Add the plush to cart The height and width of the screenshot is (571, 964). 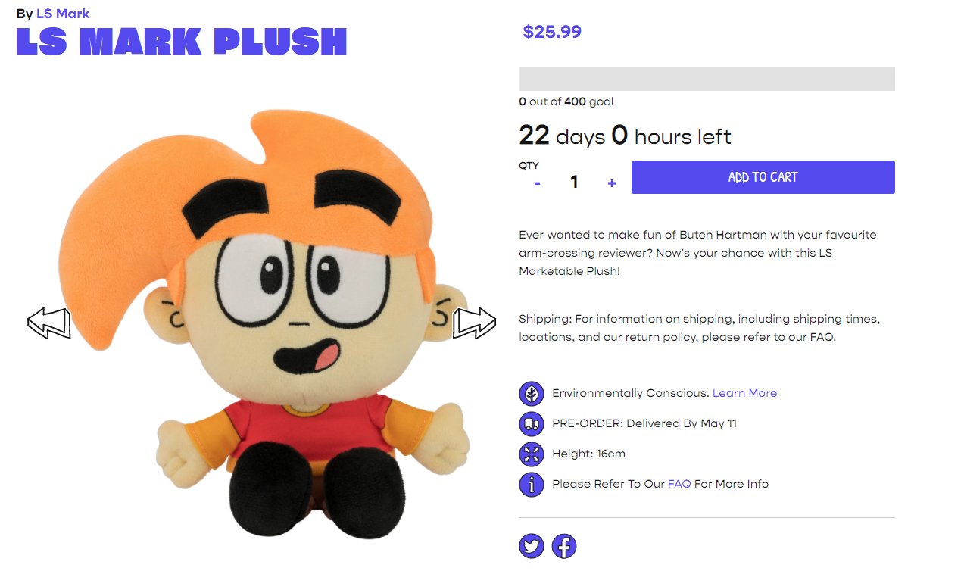(763, 177)
